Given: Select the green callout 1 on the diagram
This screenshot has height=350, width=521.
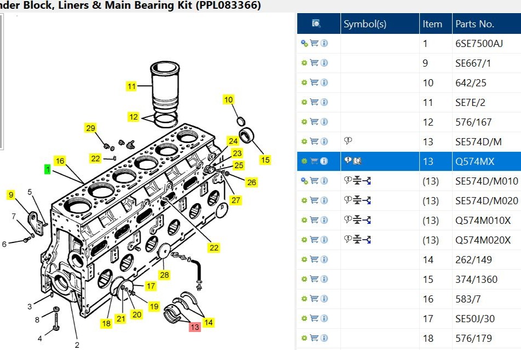Looking at the screenshot, I should [48, 169].
